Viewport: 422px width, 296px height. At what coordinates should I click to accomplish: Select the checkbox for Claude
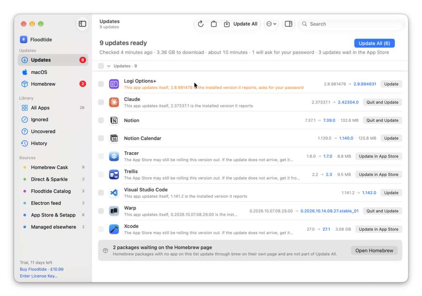101,102
